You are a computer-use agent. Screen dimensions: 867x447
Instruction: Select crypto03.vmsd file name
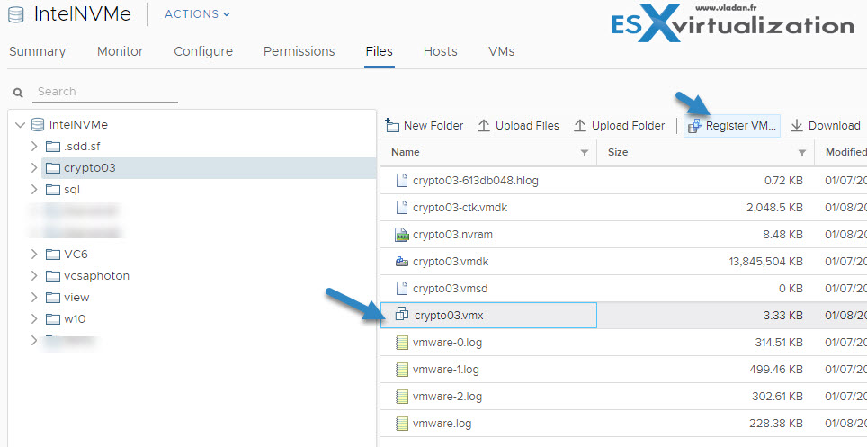click(x=450, y=288)
